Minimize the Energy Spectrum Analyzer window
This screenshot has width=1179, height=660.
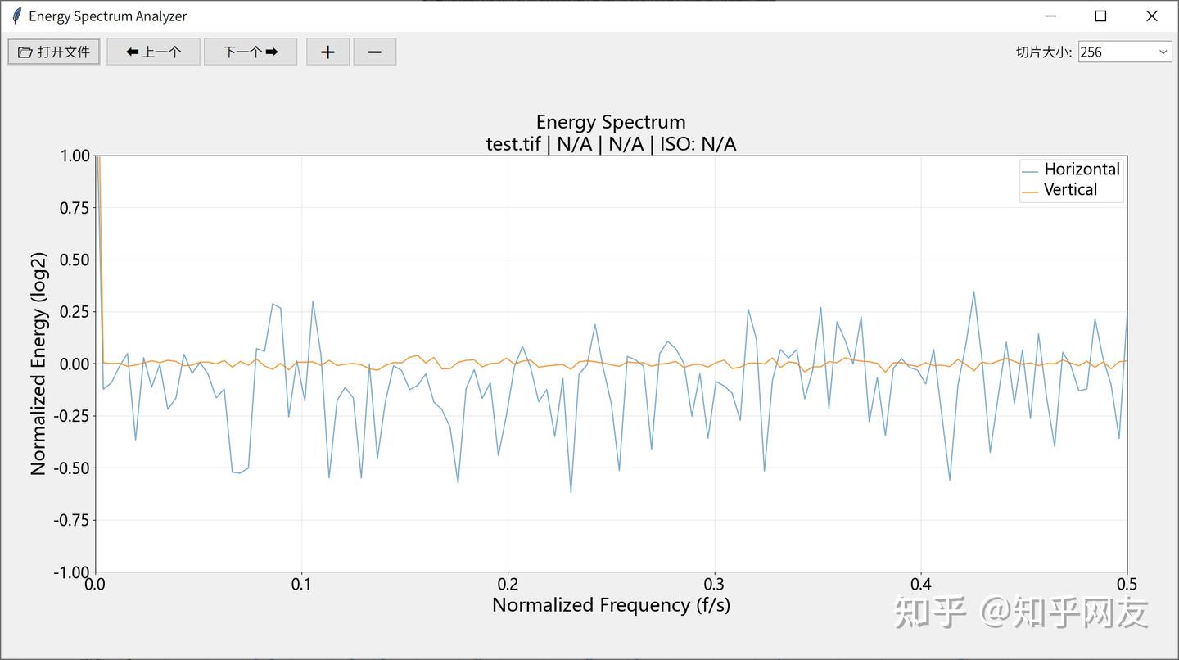tap(1051, 16)
